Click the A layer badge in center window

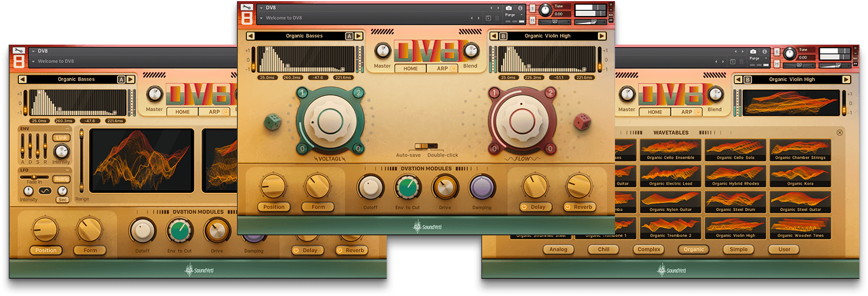349,36
